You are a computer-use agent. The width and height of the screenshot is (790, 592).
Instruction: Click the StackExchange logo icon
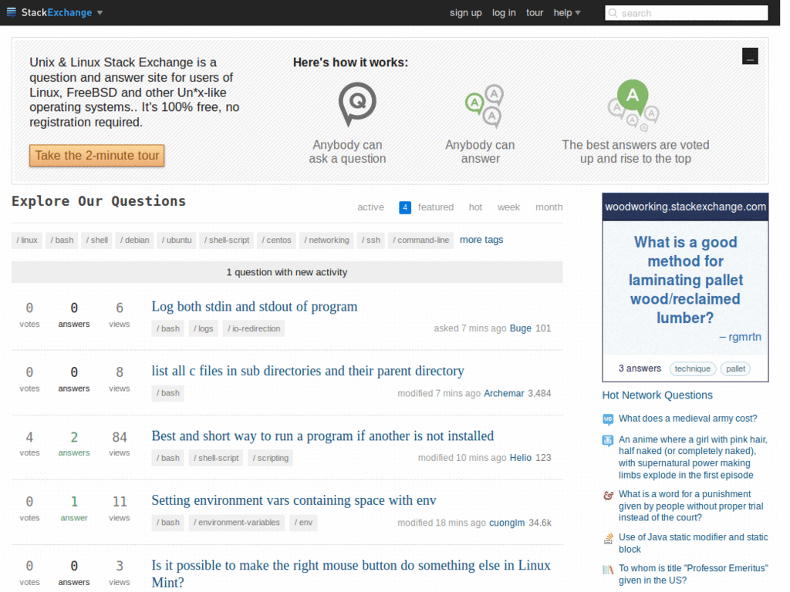(x=11, y=12)
